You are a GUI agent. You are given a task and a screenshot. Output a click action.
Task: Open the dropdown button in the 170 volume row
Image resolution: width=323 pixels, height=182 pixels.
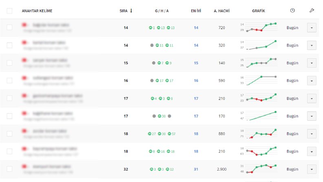pyautogui.click(x=312, y=116)
